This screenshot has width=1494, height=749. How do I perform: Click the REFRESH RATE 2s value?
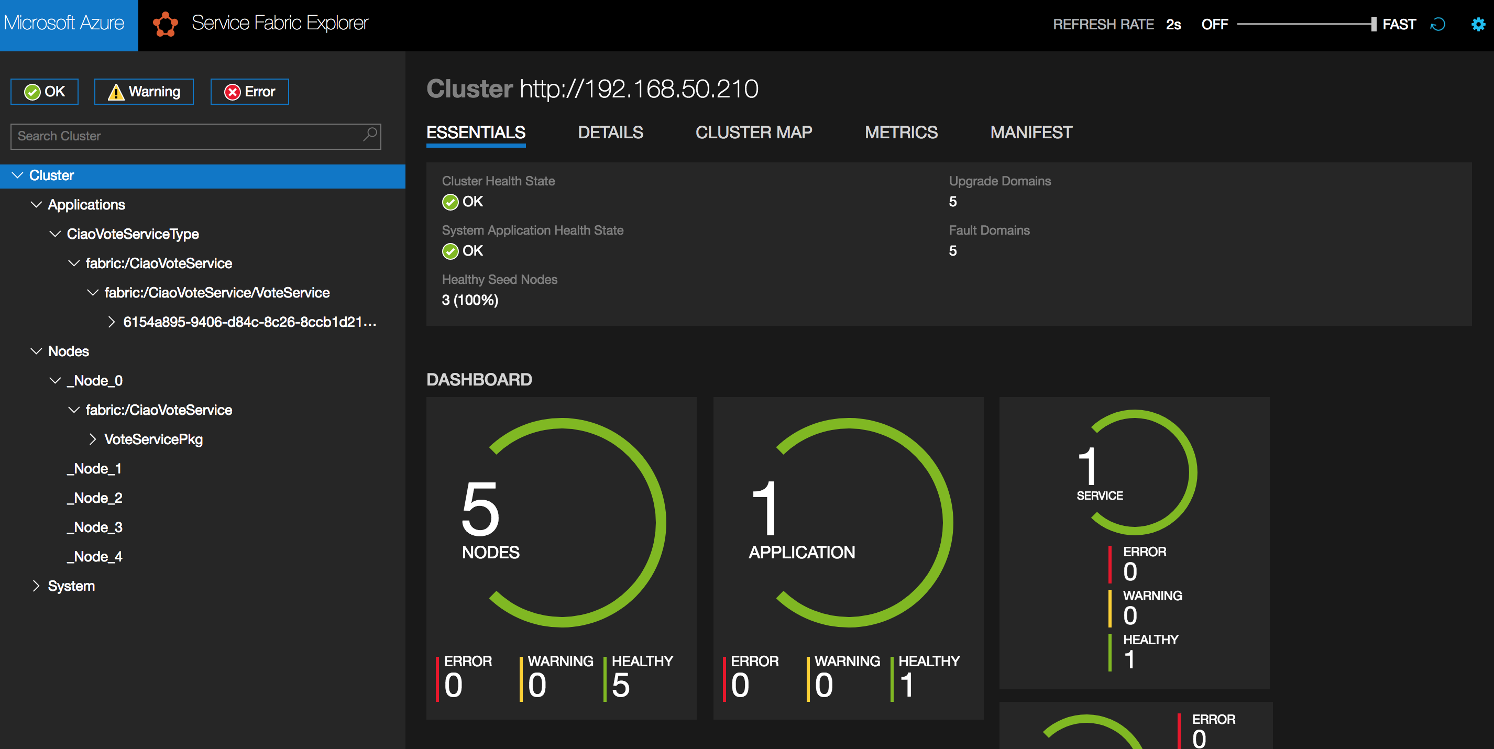pos(1174,24)
